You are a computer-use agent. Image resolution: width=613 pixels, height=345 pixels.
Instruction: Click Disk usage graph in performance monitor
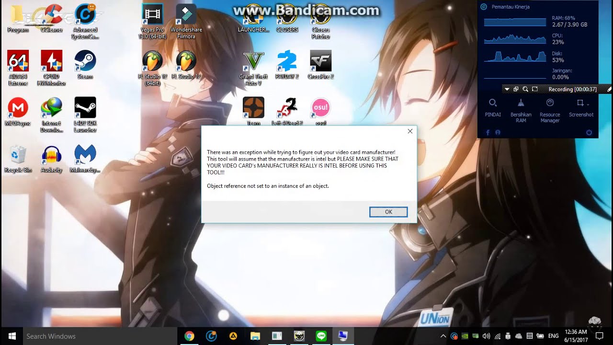click(x=515, y=57)
